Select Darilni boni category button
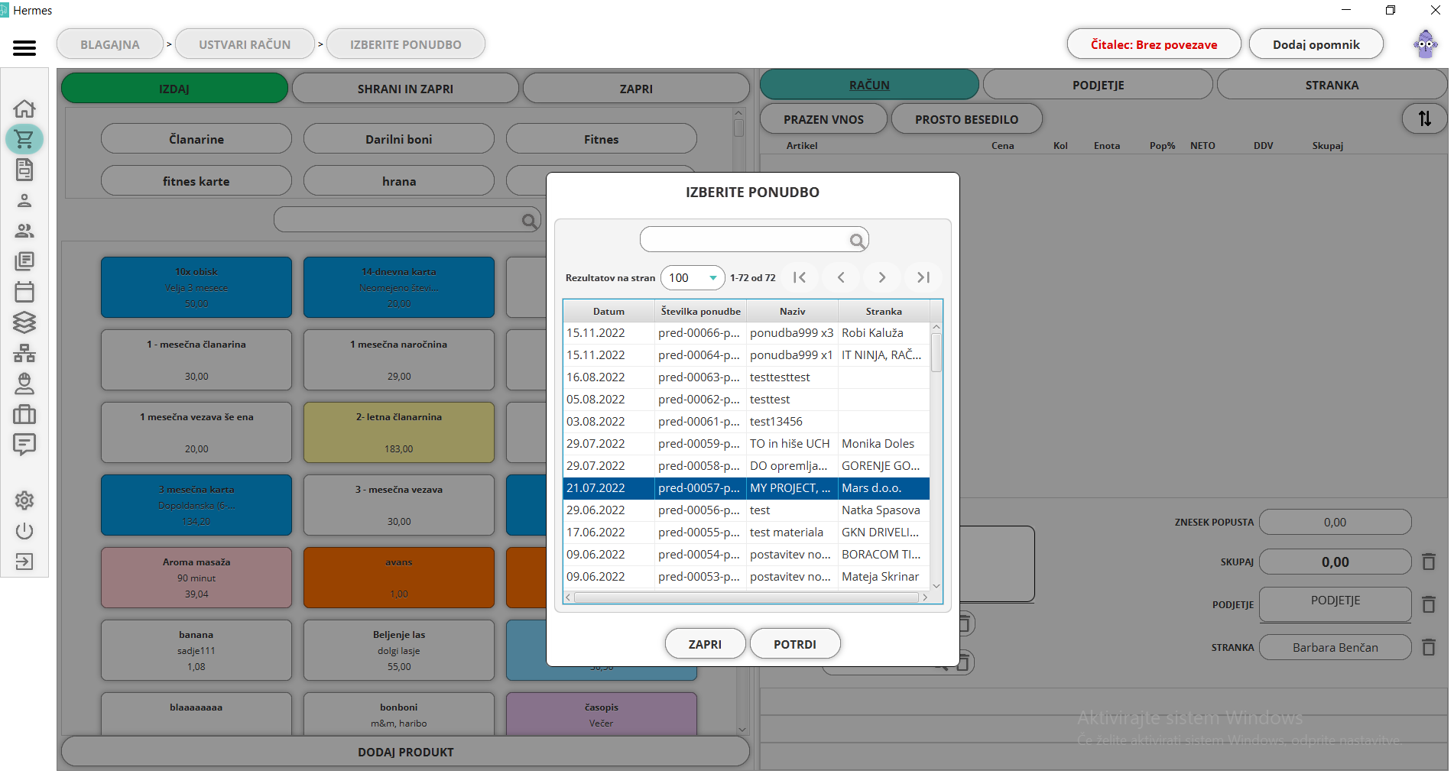This screenshot has height=777, width=1454. (x=399, y=139)
